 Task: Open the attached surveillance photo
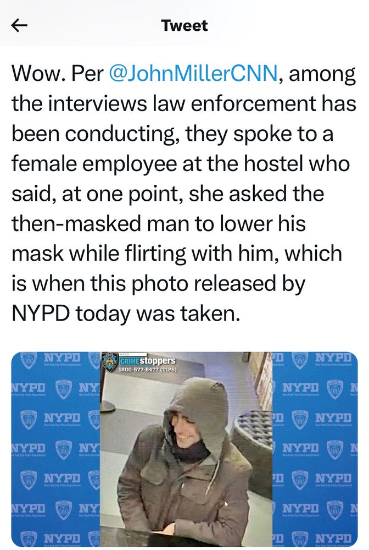point(186,449)
